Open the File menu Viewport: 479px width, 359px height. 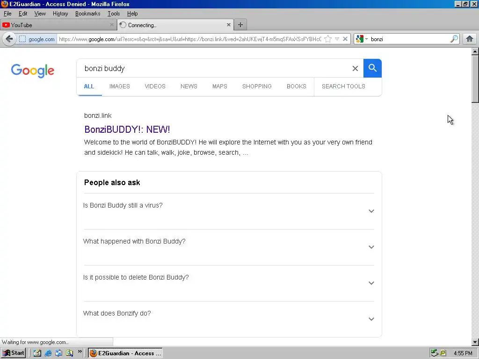pyautogui.click(x=7, y=14)
